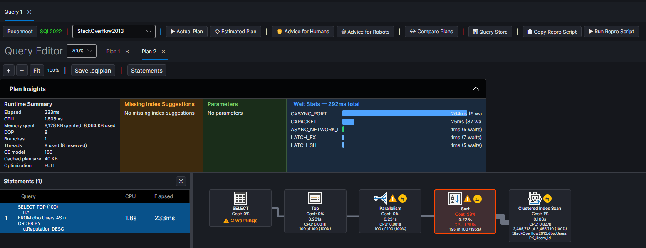Viewport: 646px width, 248px height.
Task: Click the SELECT operator grid icon
Action: tap(240, 198)
